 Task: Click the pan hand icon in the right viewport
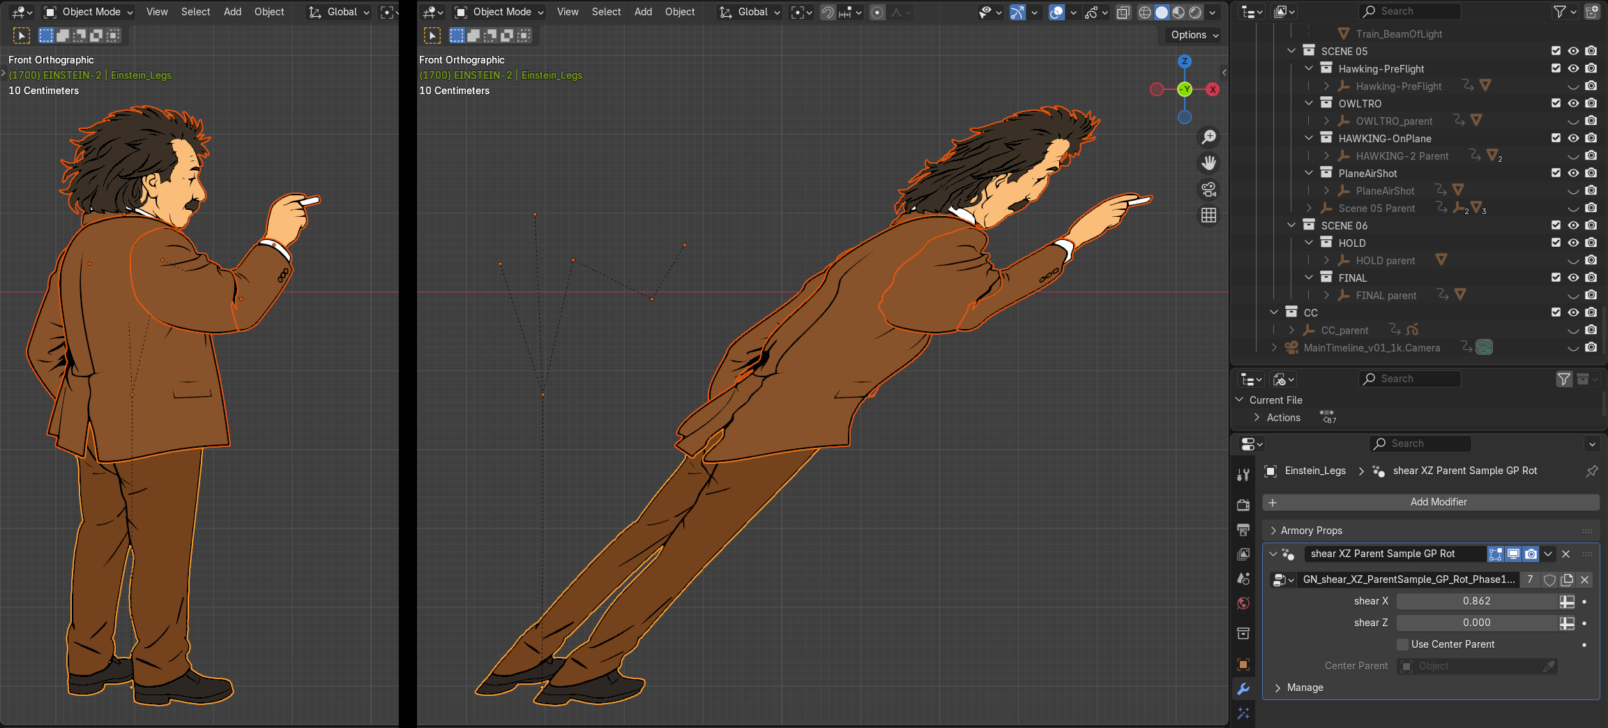click(1208, 163)
